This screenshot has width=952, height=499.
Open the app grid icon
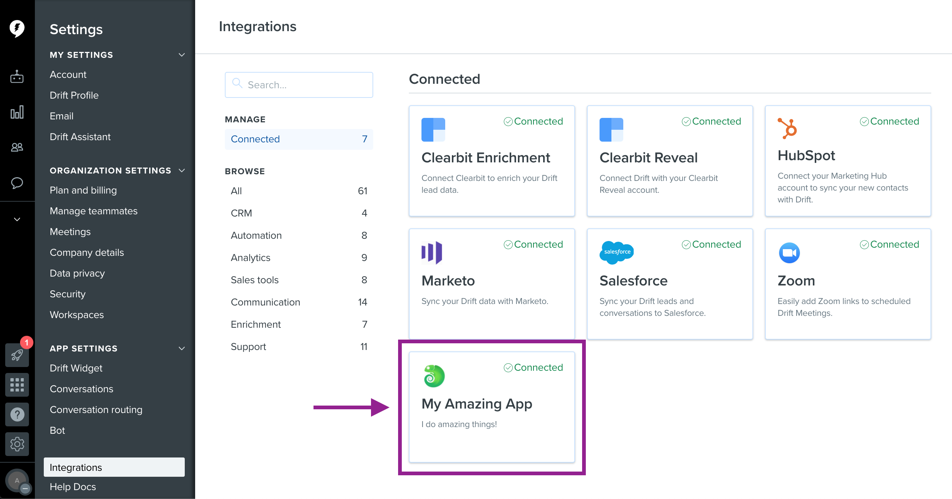pyautogui.click(x=17, y=385)
